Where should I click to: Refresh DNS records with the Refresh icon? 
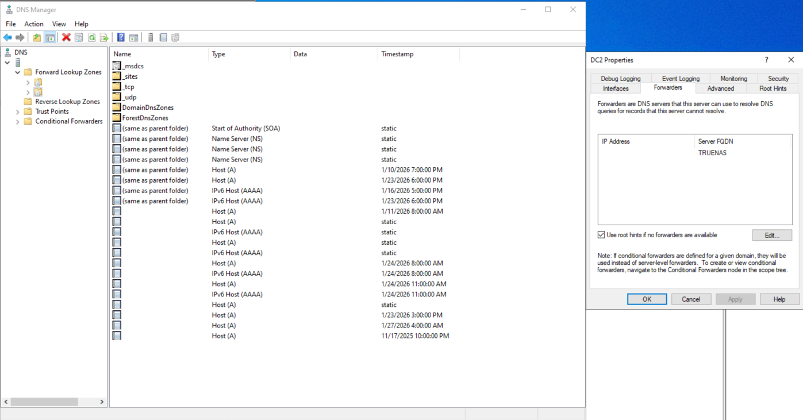[92, 37]
